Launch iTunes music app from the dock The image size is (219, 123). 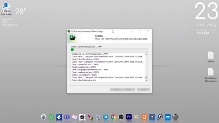75,117
